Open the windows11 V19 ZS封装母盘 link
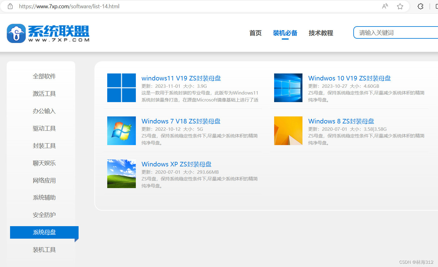 (x=181, y=78)
